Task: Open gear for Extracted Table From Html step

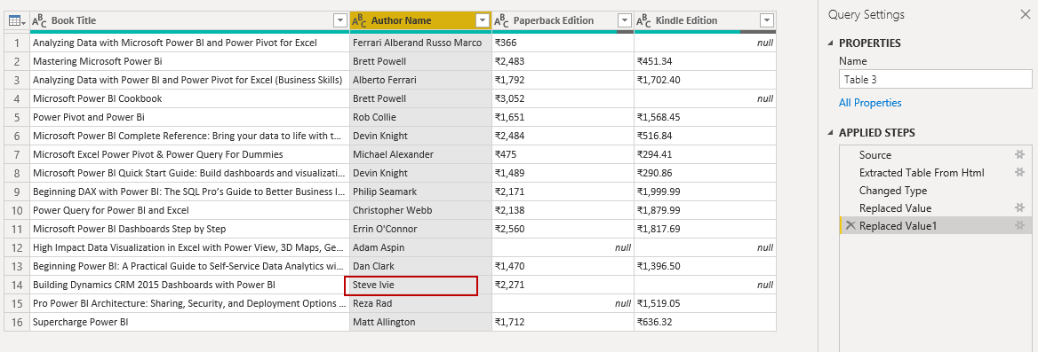Action: coord(1020,172)
